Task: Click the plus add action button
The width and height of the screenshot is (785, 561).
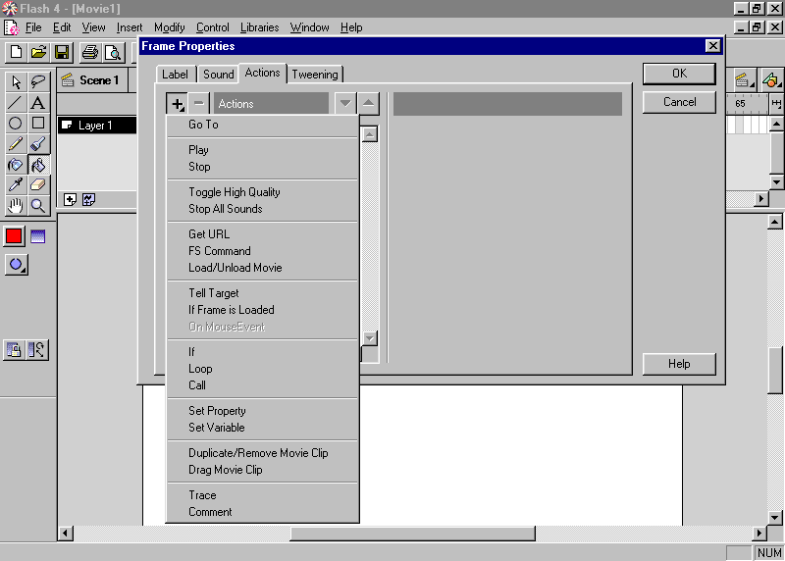Action: 178,104
